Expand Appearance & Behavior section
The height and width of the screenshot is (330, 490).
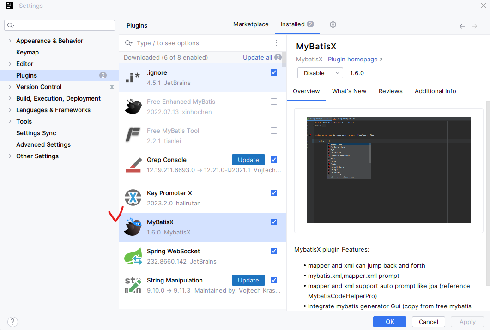pos(10,41)
